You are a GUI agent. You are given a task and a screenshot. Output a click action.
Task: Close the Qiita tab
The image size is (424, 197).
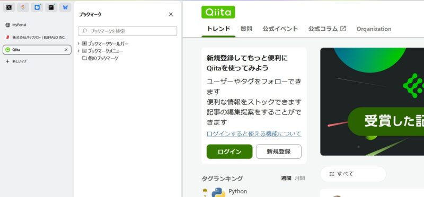[x=66, y=50]
